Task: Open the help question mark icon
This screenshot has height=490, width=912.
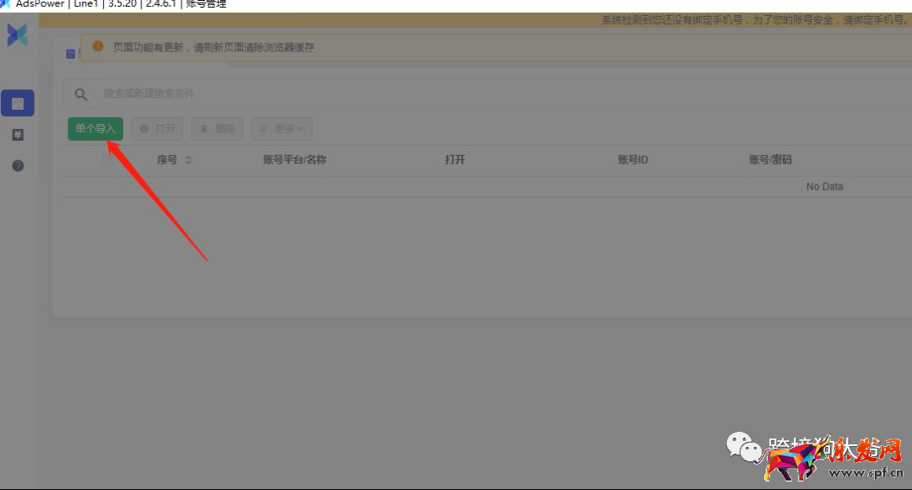Action: pyautogui.click(x=18, y=166)
